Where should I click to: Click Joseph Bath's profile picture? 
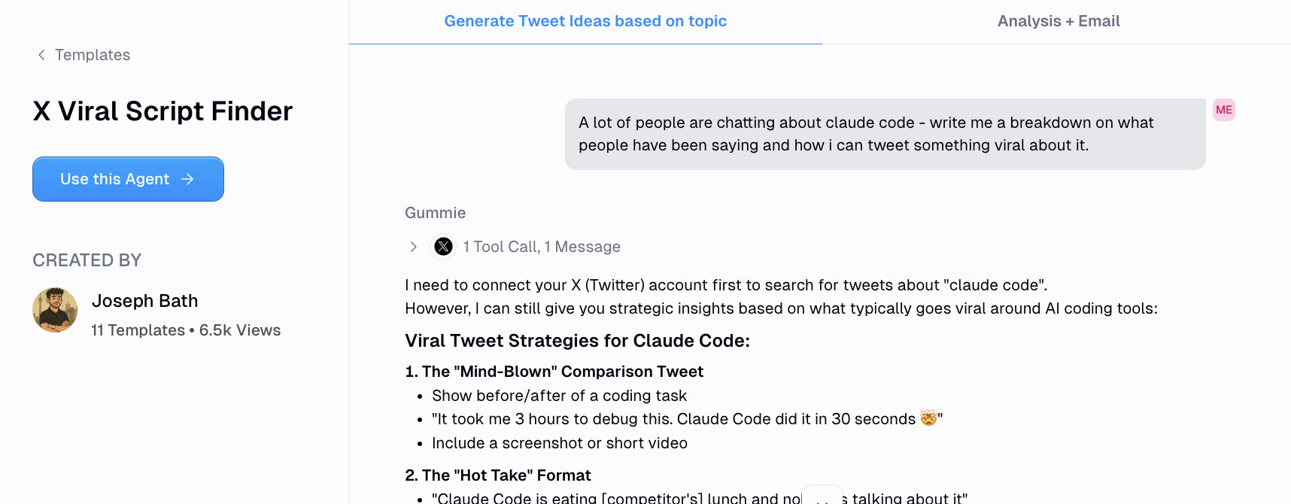pos(54,309)
